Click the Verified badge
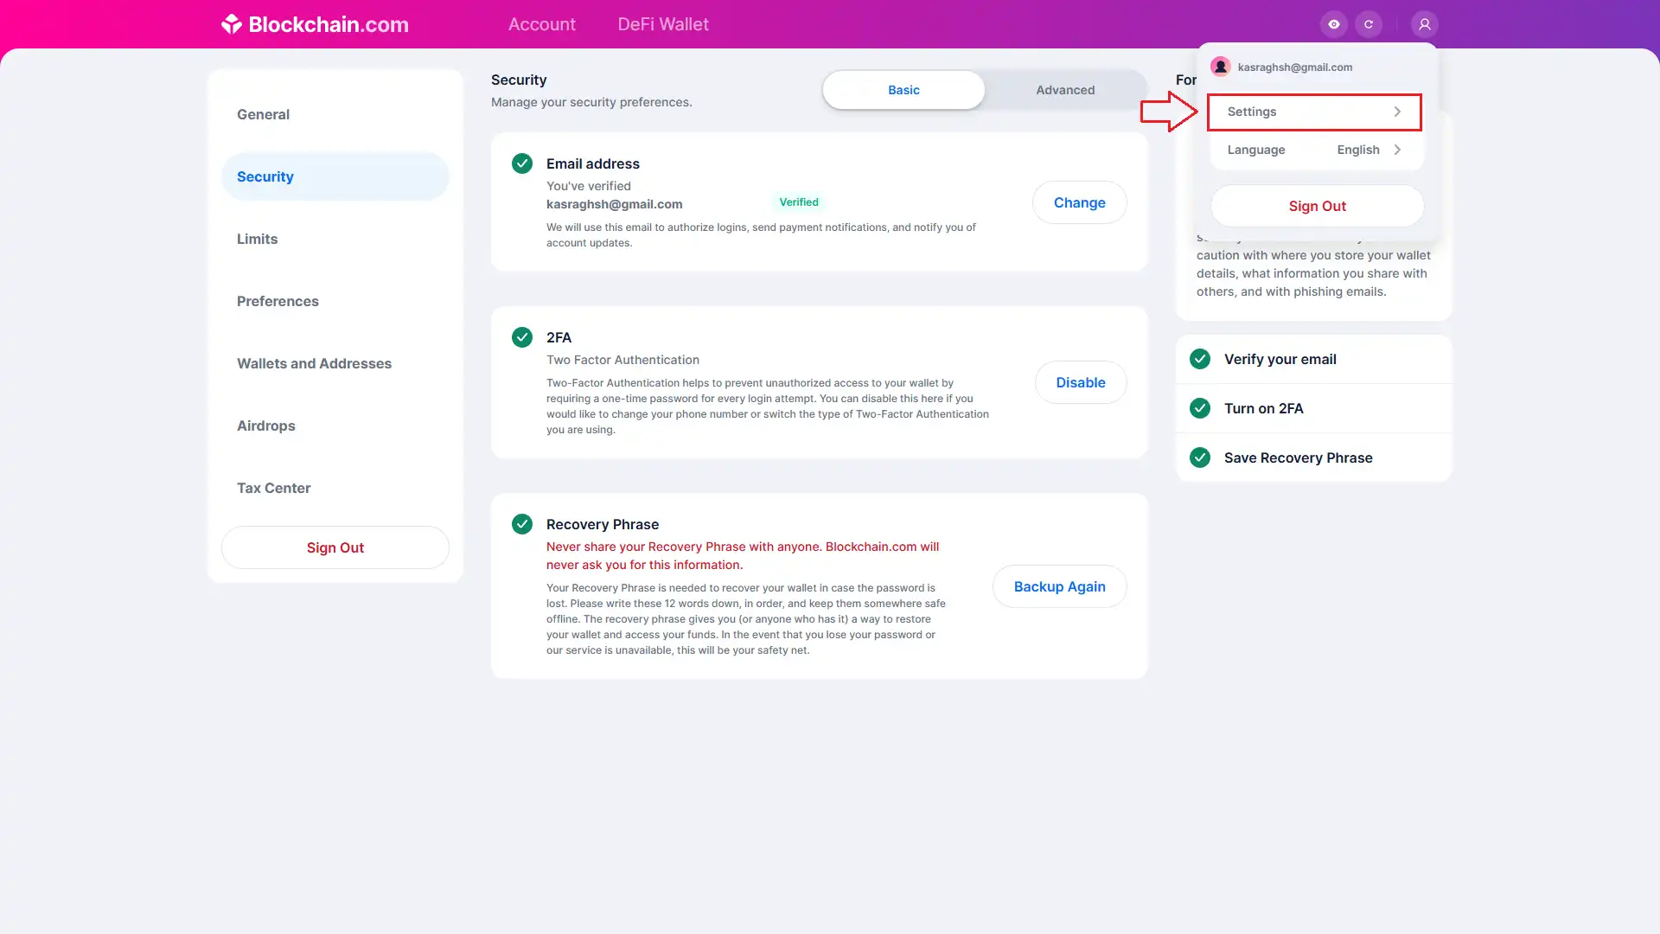This screenshot has height=934, width=1660. 799,202
